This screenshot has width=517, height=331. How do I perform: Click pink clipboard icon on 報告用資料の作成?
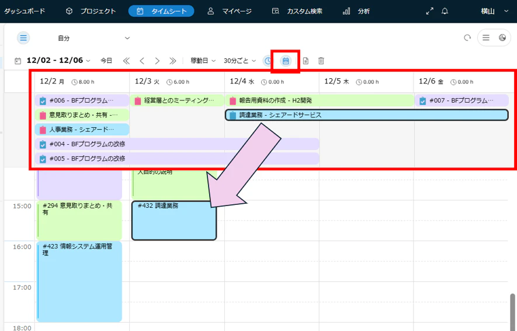233,101
